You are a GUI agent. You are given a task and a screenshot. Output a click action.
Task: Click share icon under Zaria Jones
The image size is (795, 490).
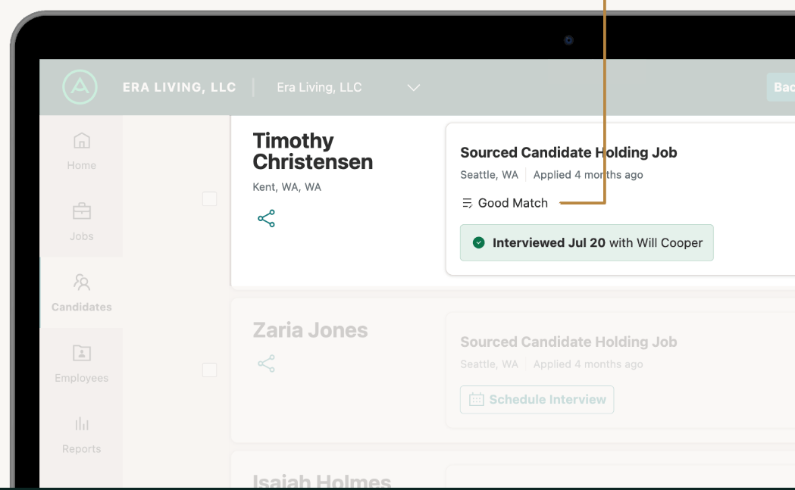[266, 364]
